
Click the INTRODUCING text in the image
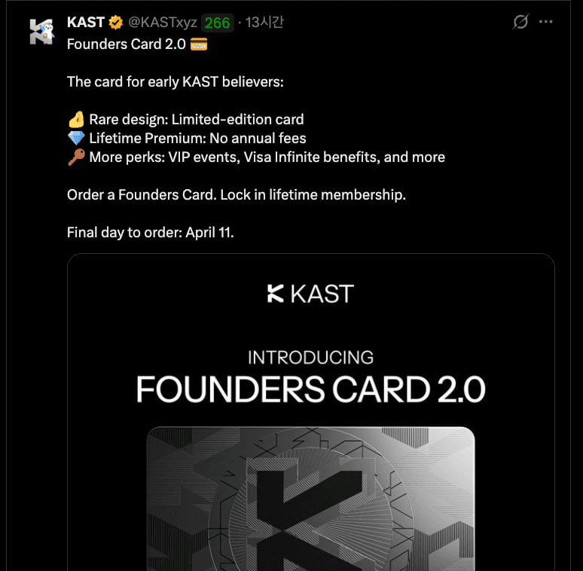tap(311, 358)
